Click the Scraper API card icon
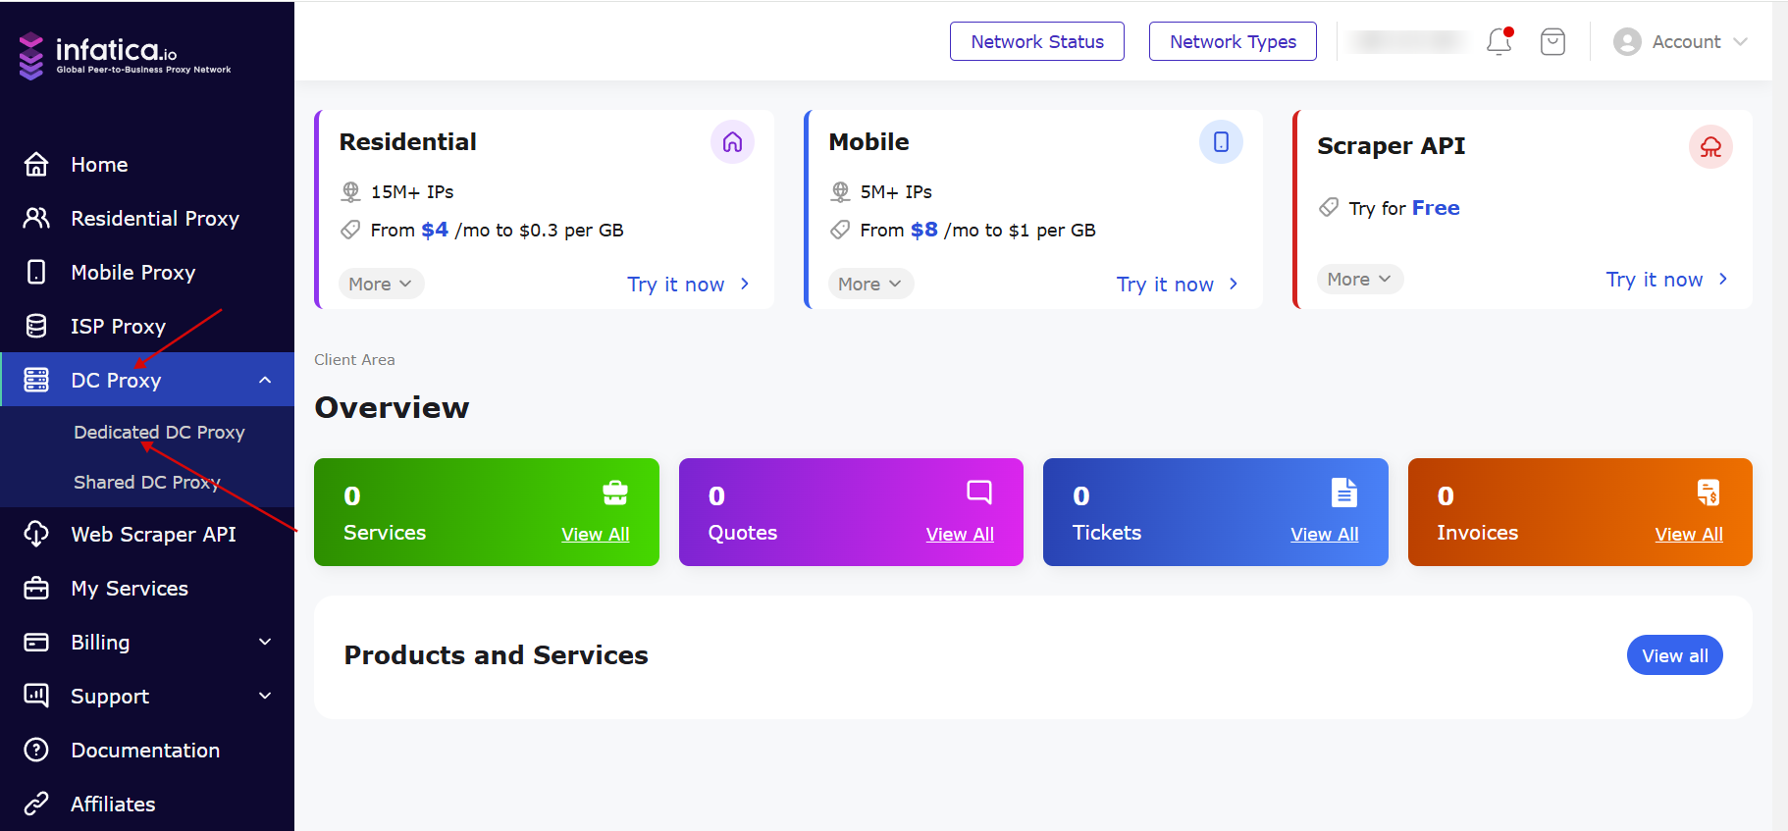Image resolution: width=1788 pixels, height=831 pixels. [1710, 146]
